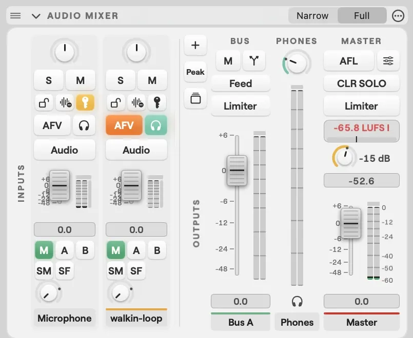Click the -65.8 LUFS I loudness readout
This screenshot has width=413, height=338.
click(362, 131)
